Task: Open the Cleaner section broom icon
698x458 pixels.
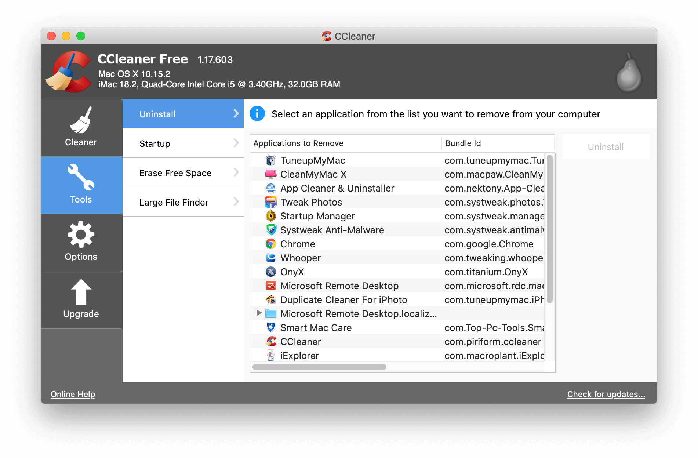Action: 81,120
